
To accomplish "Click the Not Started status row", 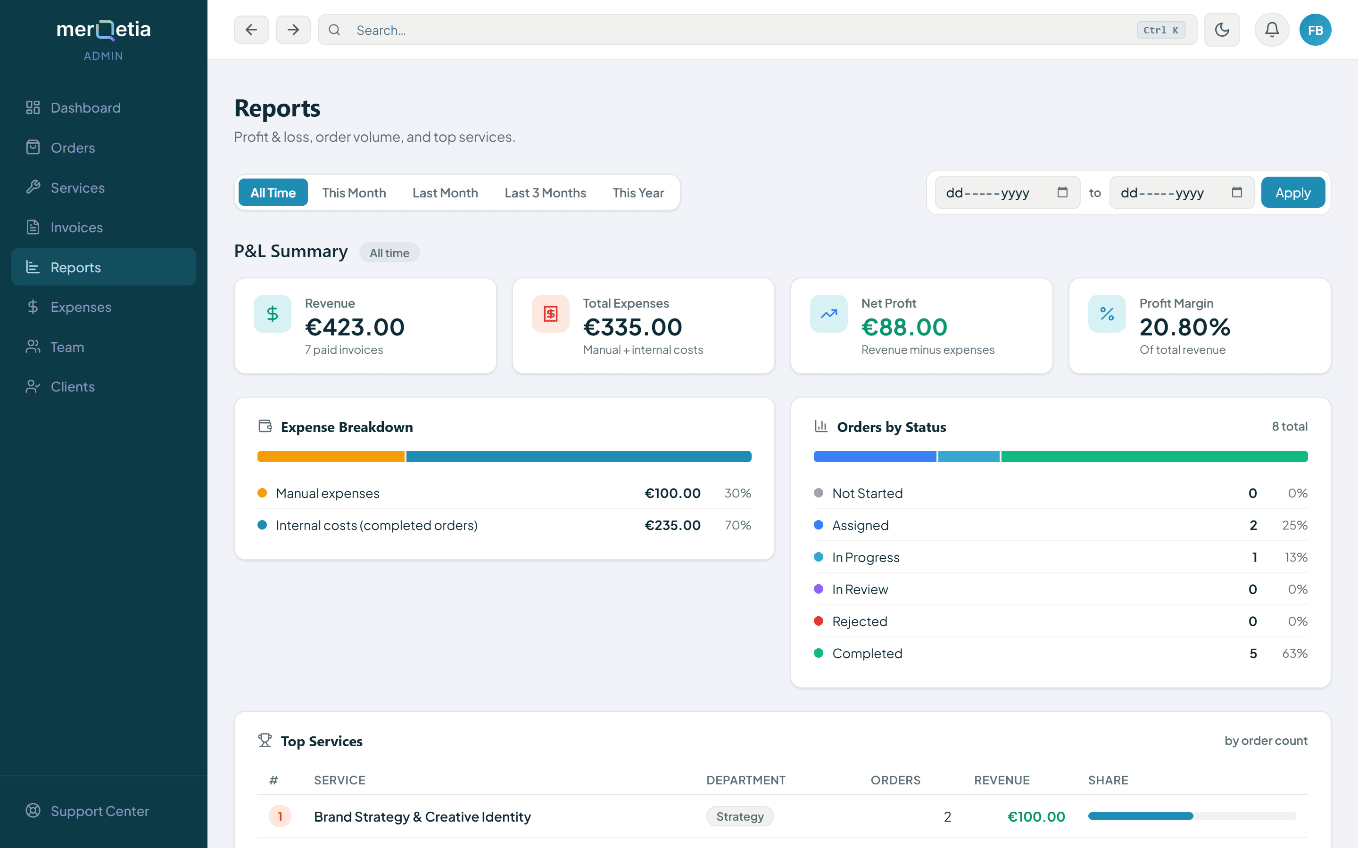I will [1060, 493].
